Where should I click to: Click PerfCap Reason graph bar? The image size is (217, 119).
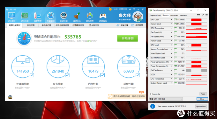(196, 70)
